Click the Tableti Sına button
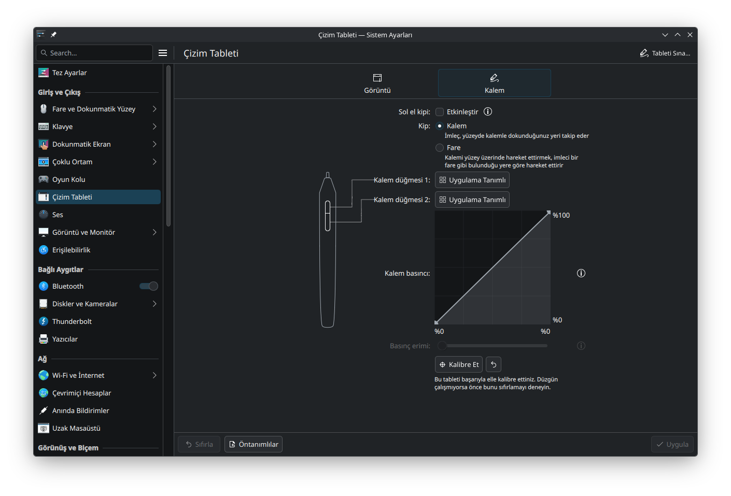The image size is (731, 496). click(x=665, y=53)
